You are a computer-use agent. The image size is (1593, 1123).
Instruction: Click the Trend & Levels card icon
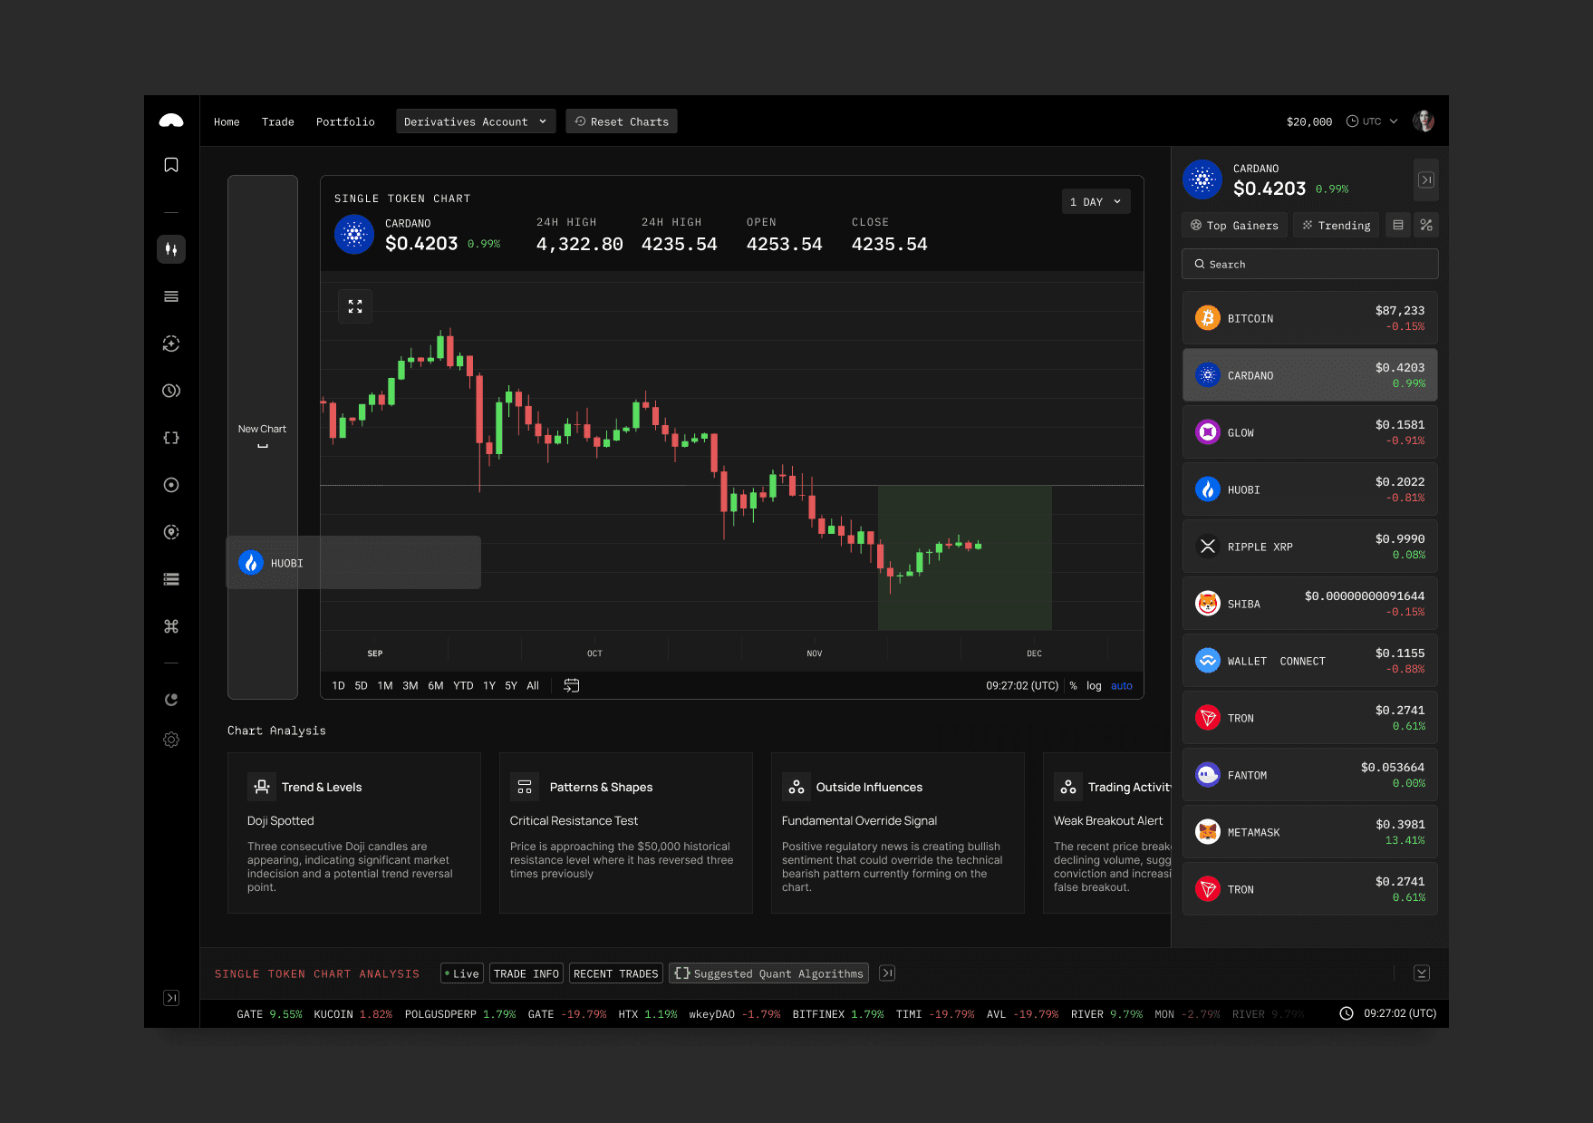tap(262, 787)
